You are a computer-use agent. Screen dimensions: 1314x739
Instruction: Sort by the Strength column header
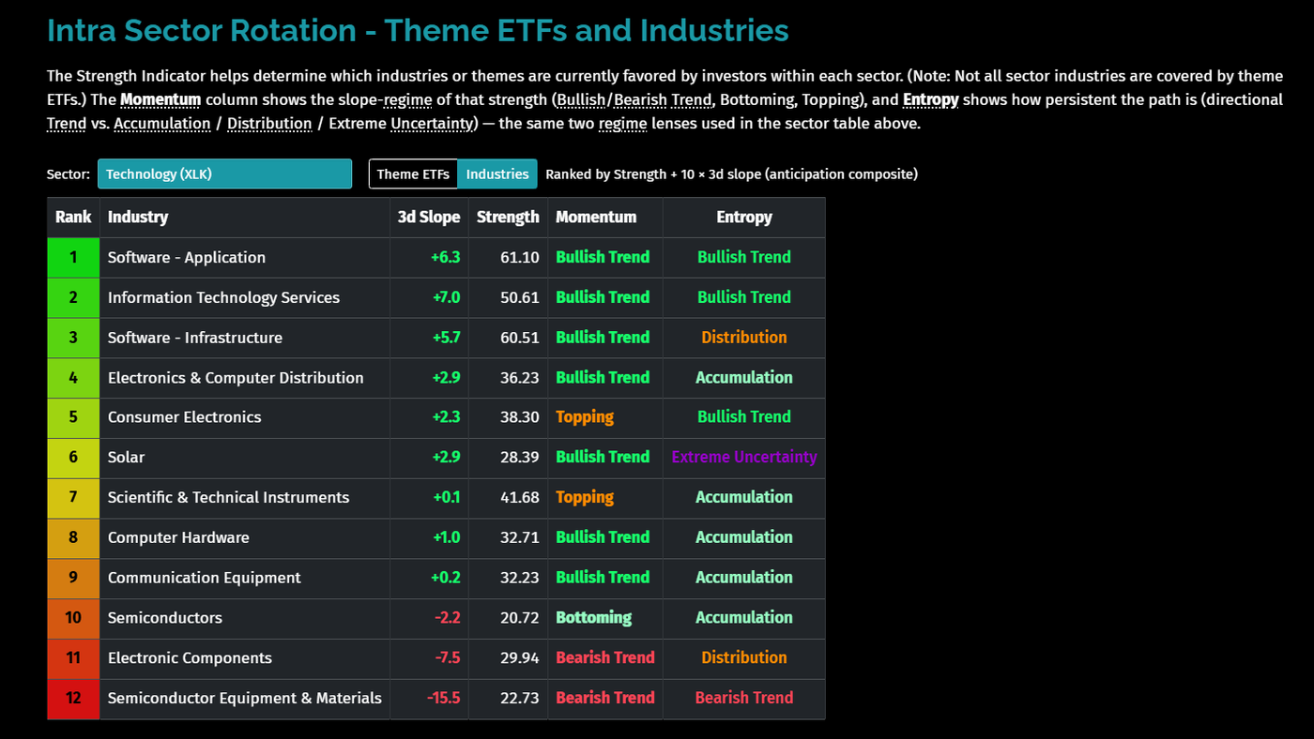pos(508,217)
